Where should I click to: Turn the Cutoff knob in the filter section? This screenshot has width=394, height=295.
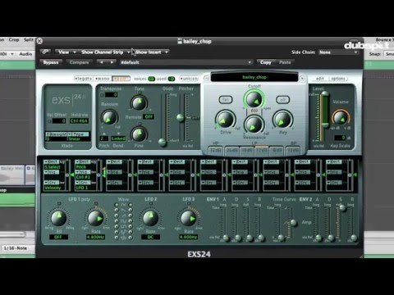tap(254, 100)
